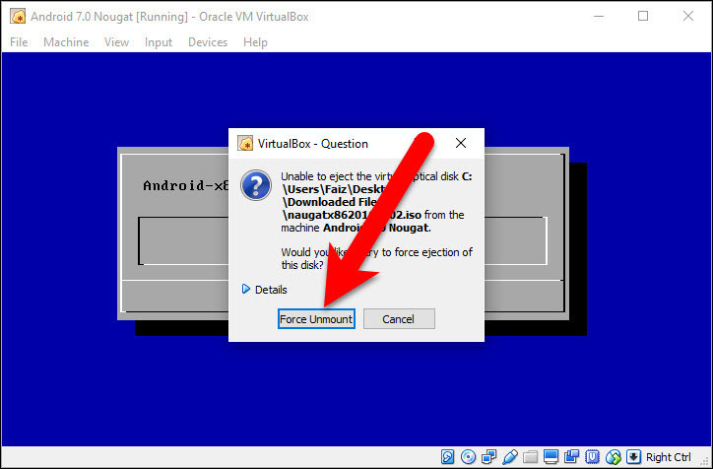The height and width of the screenshot is (469, 713).
Task: Click the window resize grip in status bar
Action: pyautogui.click(x=703, y=460)
